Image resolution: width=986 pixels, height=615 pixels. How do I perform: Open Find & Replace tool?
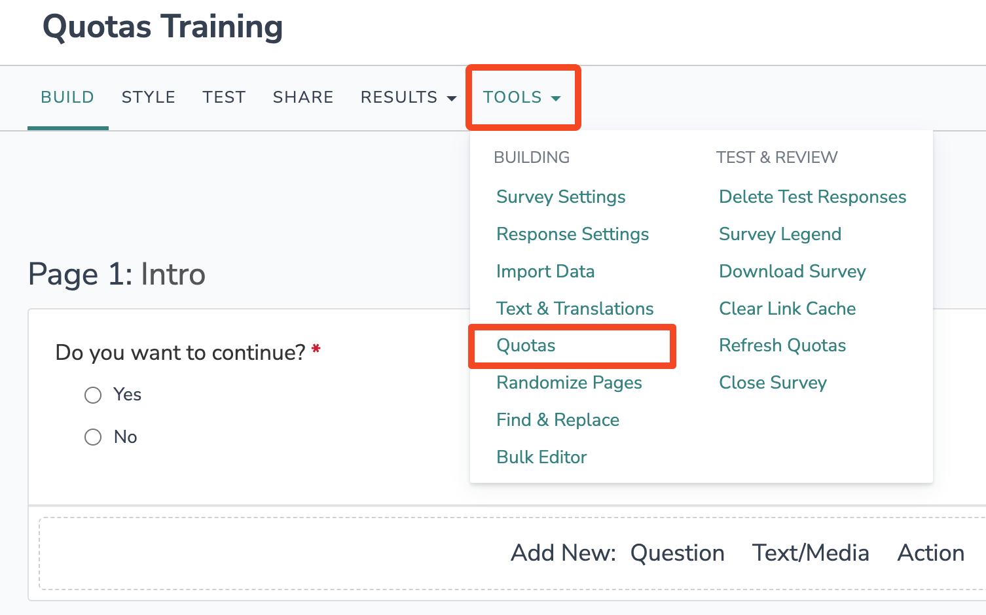(558, 420)
